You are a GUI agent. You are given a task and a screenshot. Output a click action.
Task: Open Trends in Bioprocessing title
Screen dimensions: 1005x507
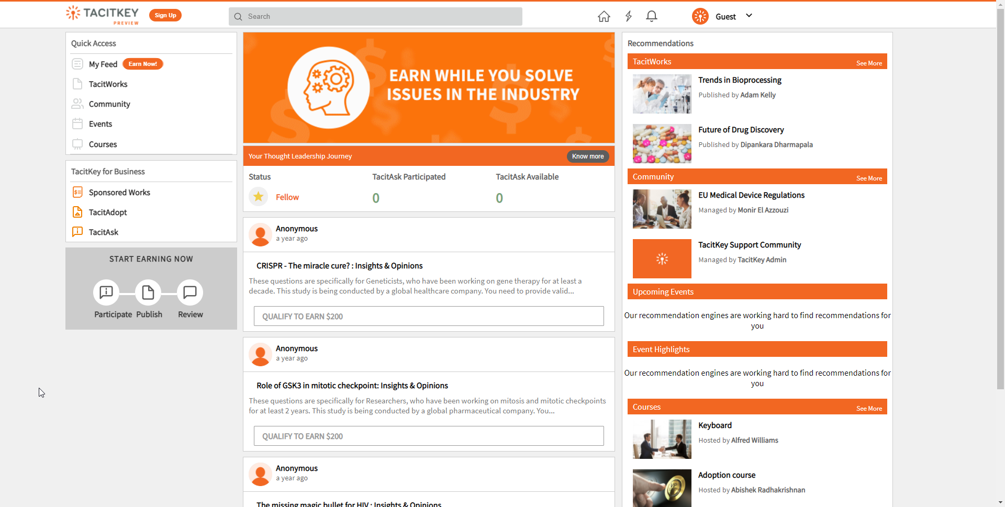(x=740, y=80)
